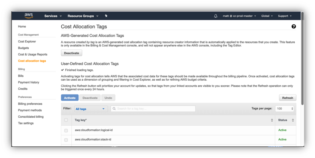Viewport: 315px width, 158px height.
Task: Click the search magnifier icon in tag field
Action: tap(114, 109)
